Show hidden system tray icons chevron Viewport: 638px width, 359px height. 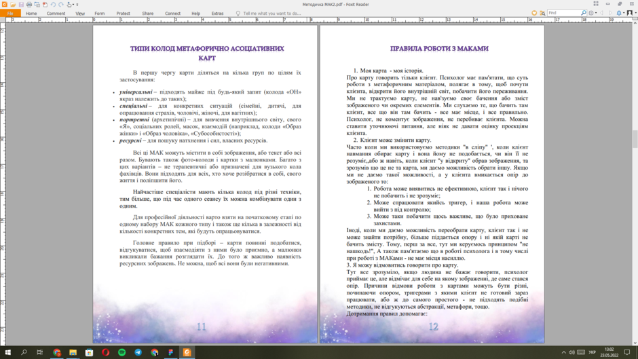pyautogui.click(x=563, y=352)
